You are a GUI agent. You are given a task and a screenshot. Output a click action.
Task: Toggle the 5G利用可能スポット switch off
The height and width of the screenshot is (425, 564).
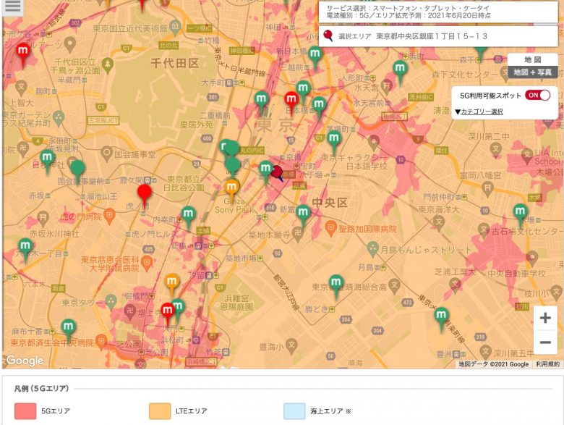537,96
